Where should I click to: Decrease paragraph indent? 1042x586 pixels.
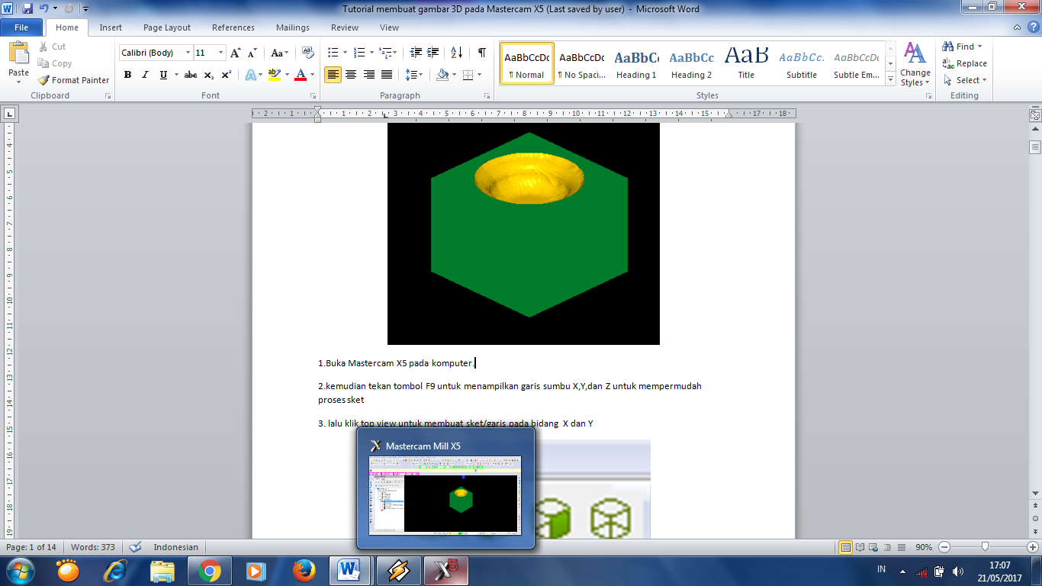tap(416, 53)
